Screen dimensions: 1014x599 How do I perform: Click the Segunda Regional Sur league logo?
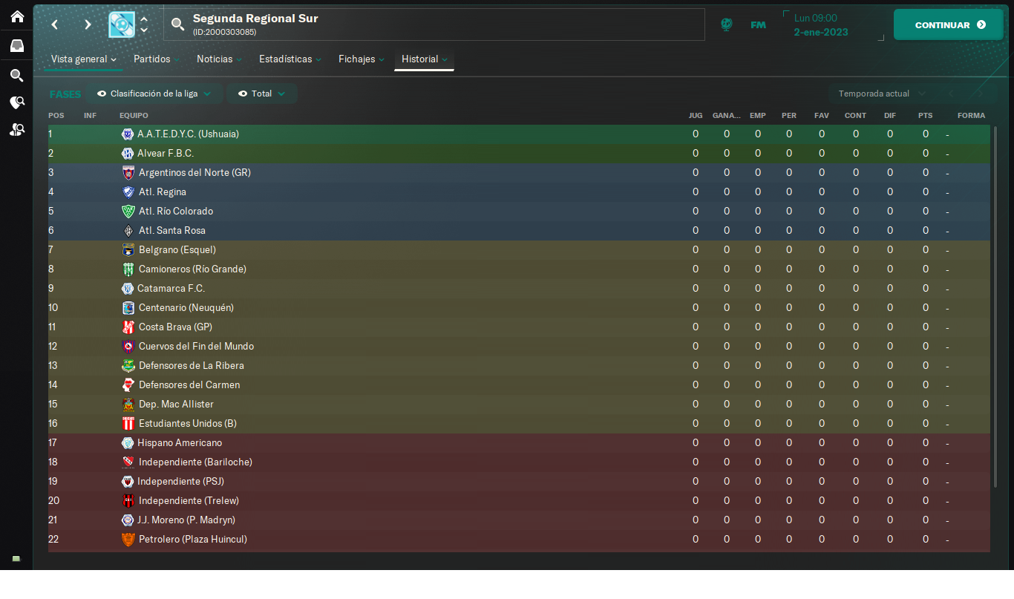[x=122, y=24]
